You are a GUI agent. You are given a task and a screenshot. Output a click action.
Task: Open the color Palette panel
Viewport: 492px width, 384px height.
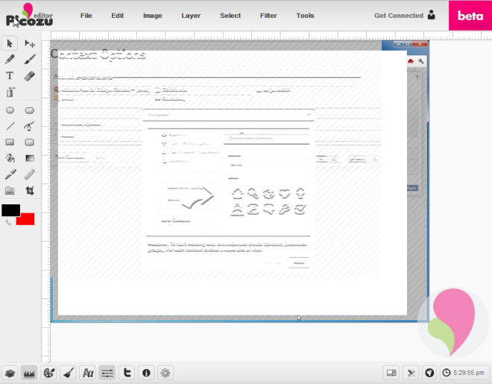(x=48, y=373)
